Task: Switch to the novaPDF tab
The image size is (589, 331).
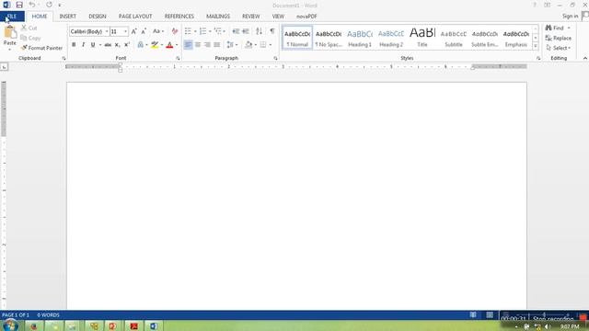Action: click(306, 17)
